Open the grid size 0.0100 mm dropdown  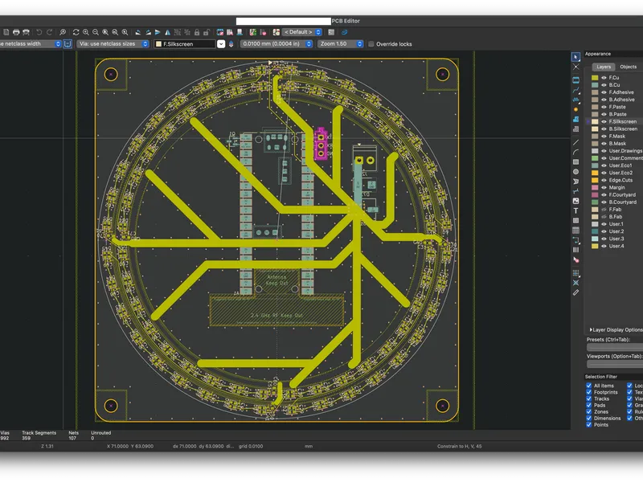tap(276, 43)
